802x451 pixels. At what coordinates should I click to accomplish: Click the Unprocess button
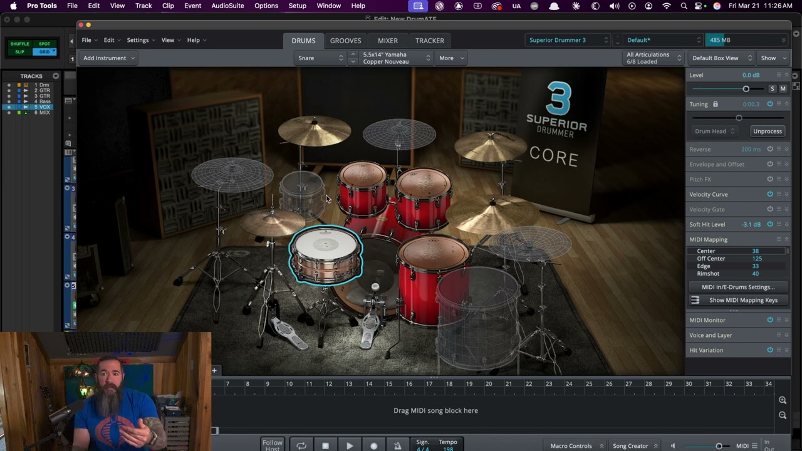768,131
